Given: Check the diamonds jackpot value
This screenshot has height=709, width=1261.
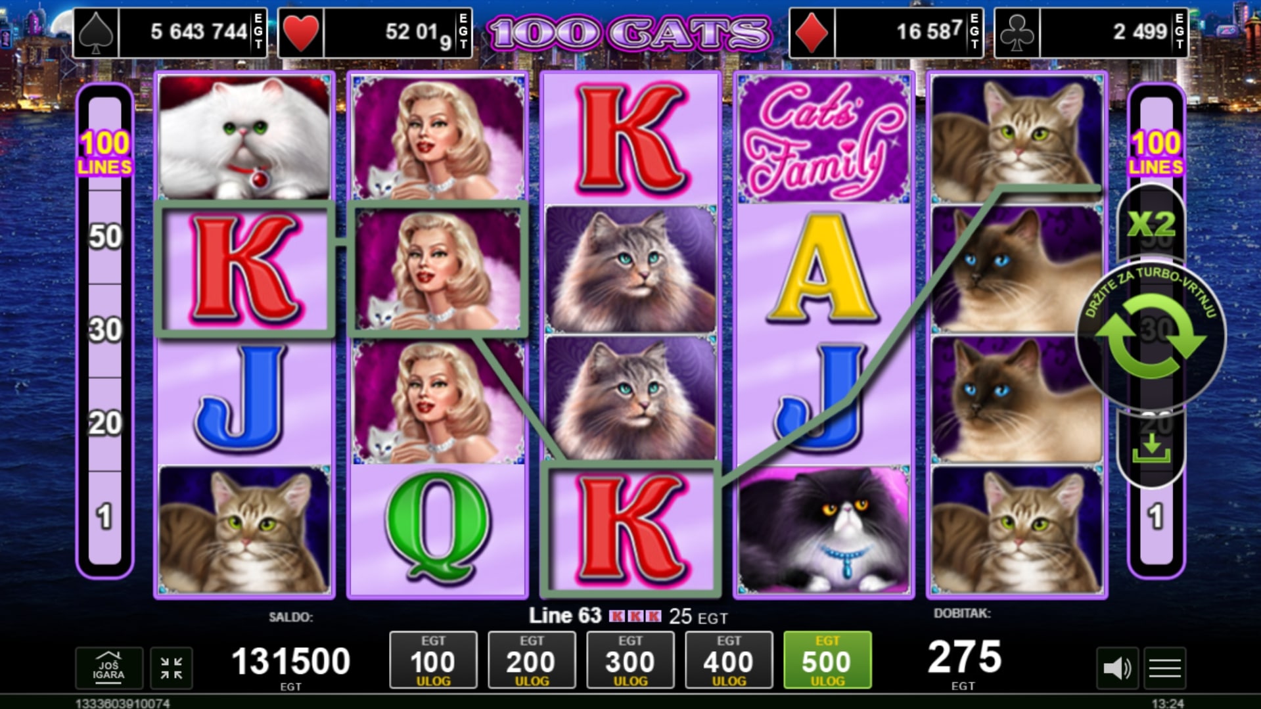Looking at the screenshot, I should tap(886, 33).
